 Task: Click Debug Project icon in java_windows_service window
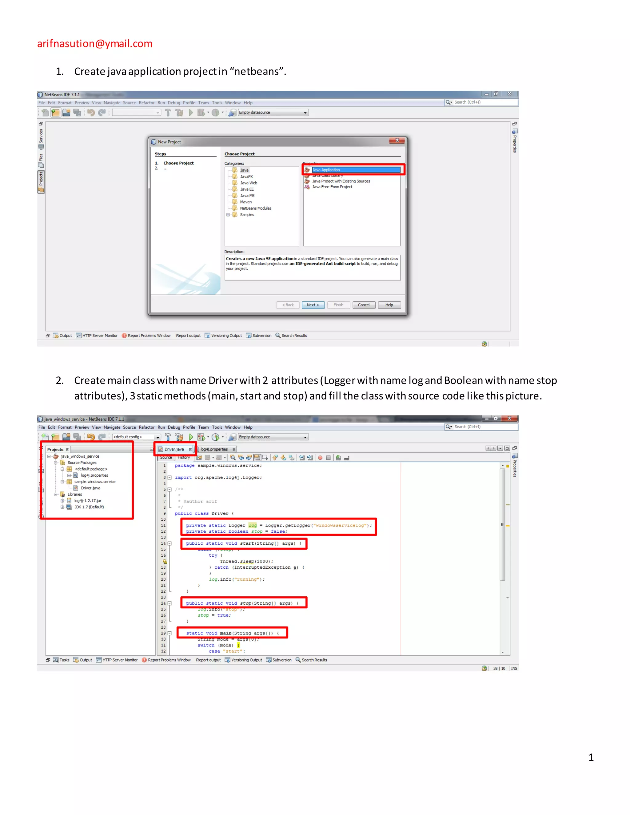point(201,437)
